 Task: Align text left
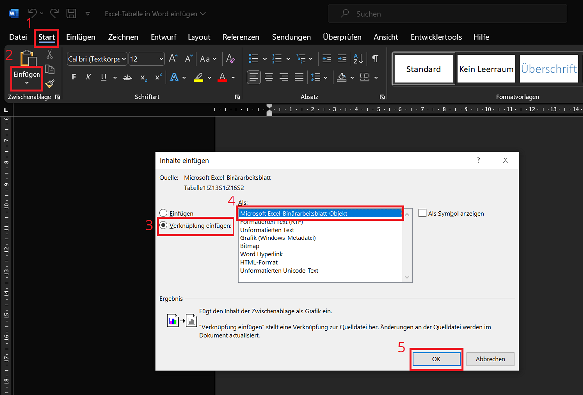[254, 78]
